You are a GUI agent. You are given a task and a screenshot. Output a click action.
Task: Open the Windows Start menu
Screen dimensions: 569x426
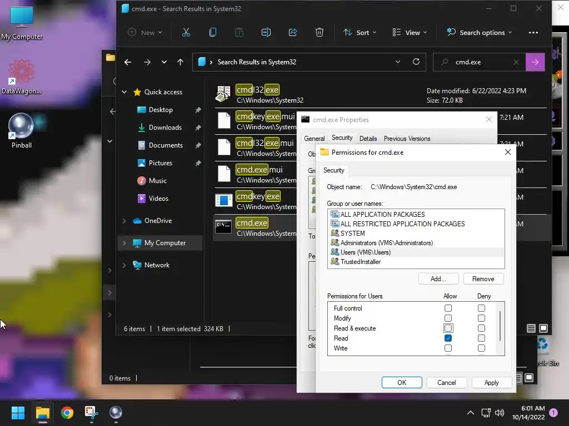click(18, 413)
